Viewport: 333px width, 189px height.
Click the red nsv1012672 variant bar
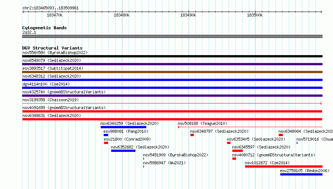point(284,166)
